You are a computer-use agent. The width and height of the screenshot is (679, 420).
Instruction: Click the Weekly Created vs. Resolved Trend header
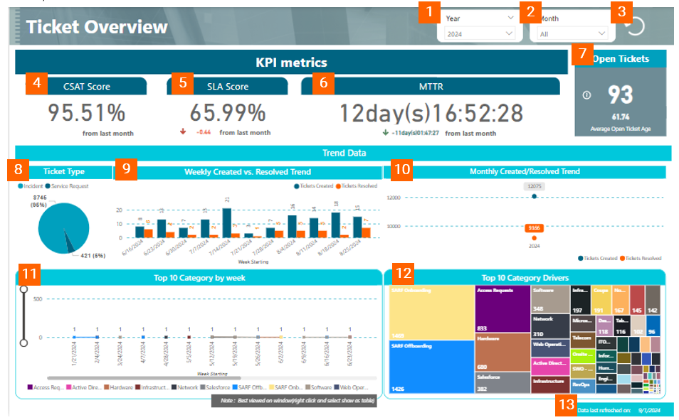[x=247, y=171]
